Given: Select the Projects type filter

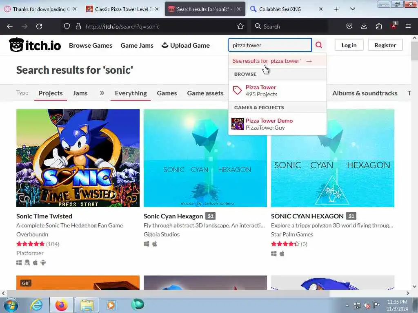Looking at the screenshot, I should click(51, 93).
